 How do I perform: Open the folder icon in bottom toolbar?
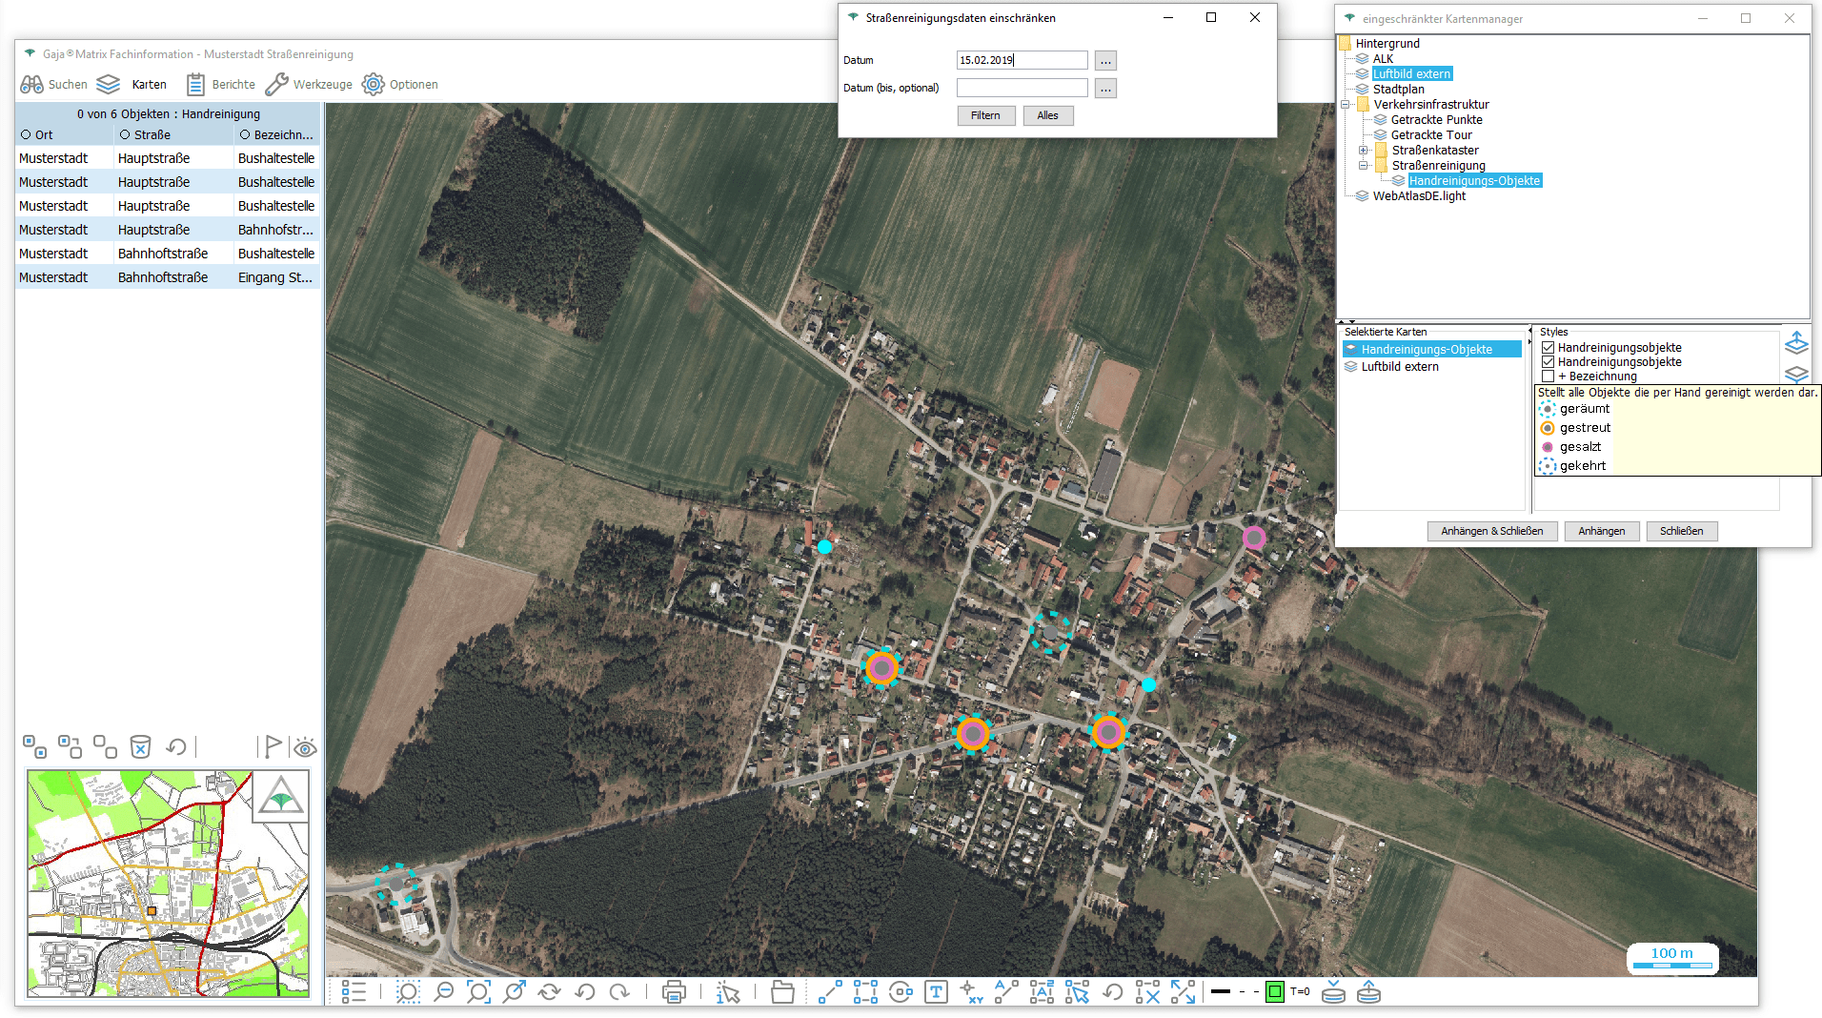pyautogui.click(x=782, y=992)
